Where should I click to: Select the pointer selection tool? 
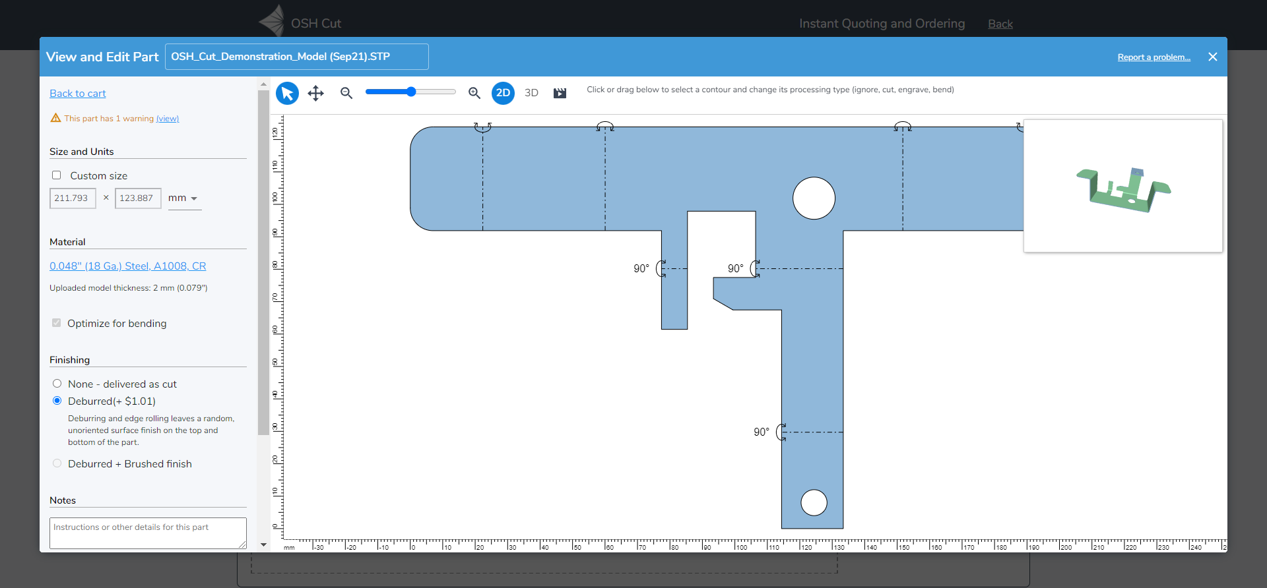coord(287,93)
